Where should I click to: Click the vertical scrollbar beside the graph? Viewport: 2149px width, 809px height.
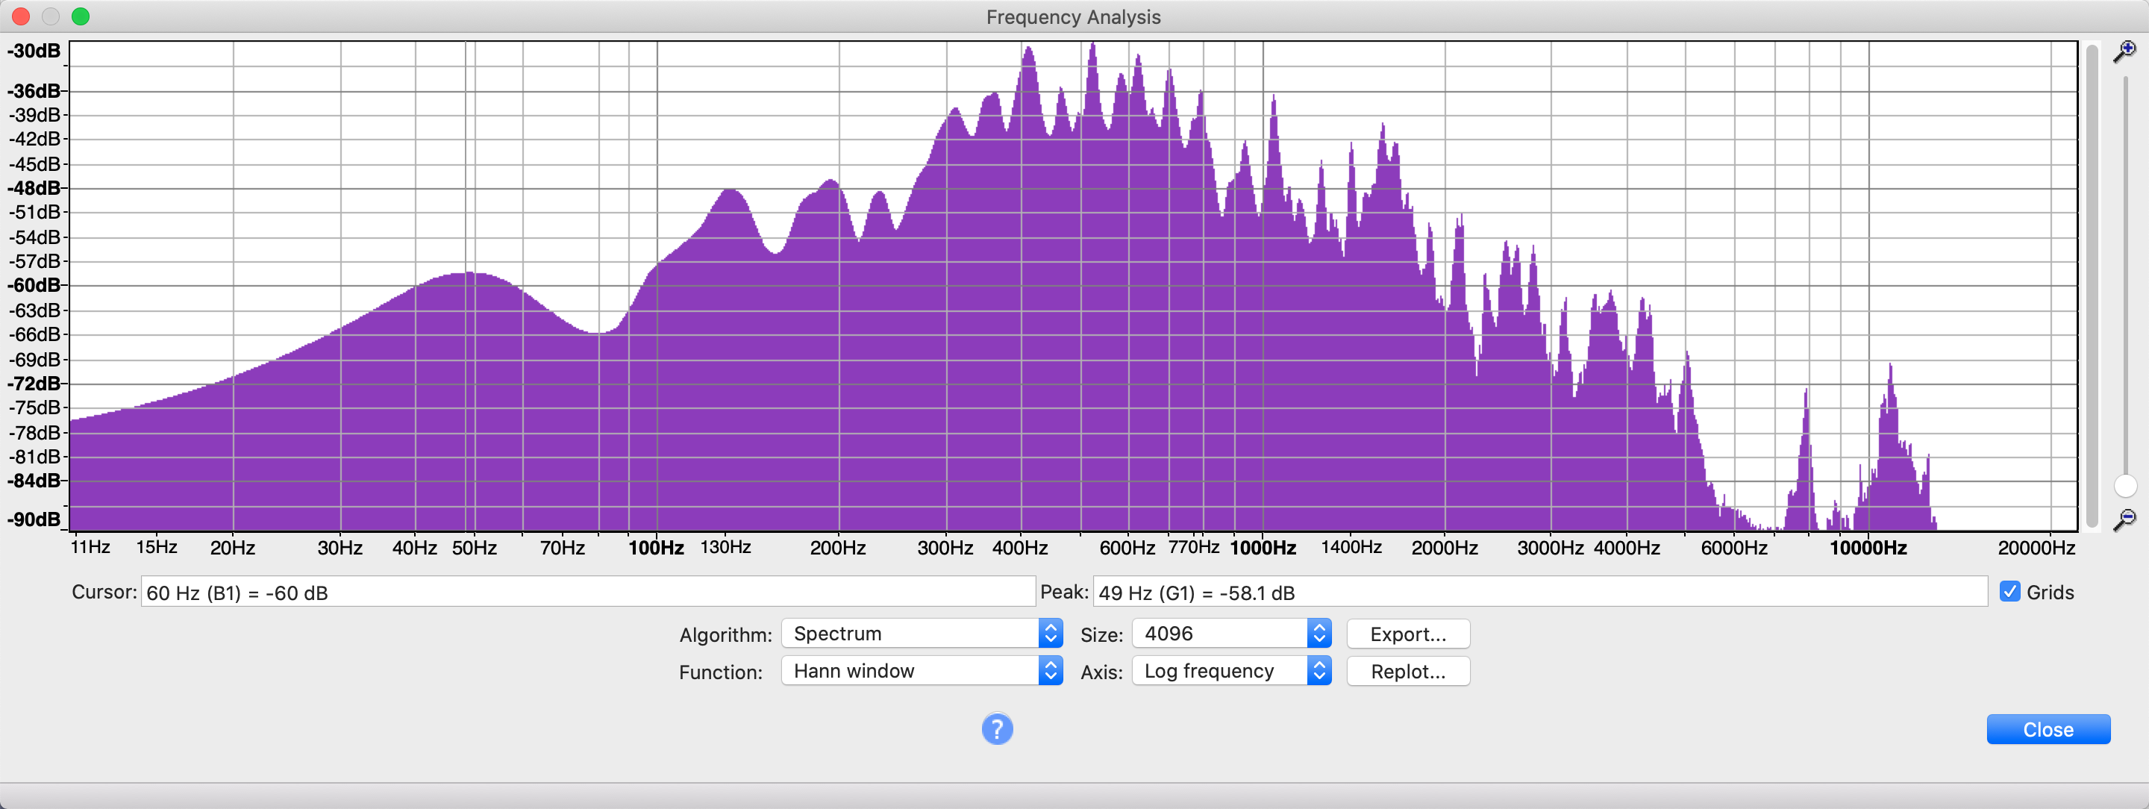(2091, 284)
